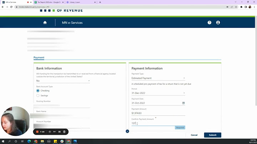Open the Payment Date calendar picker
Screen dimensions: 257x144
pyautogui.click(x=183, y=103)
